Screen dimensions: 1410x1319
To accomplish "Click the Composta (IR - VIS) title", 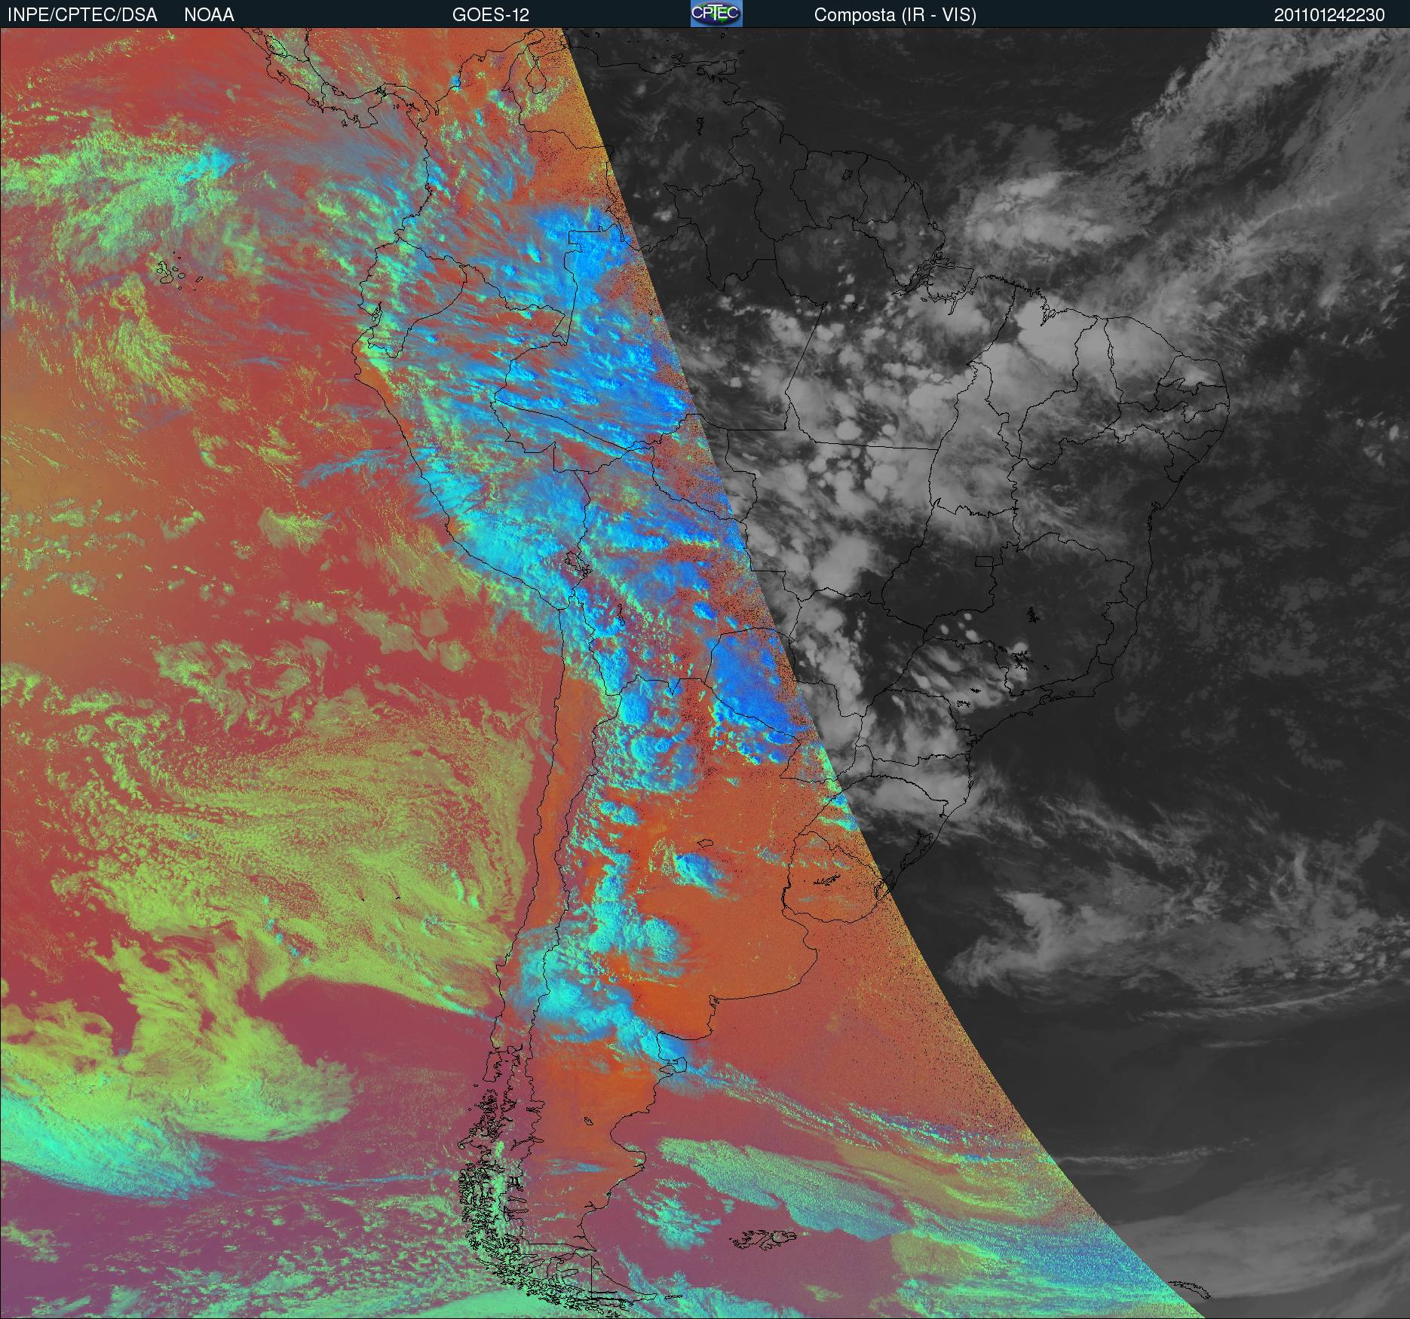I will tap(895, 15).
